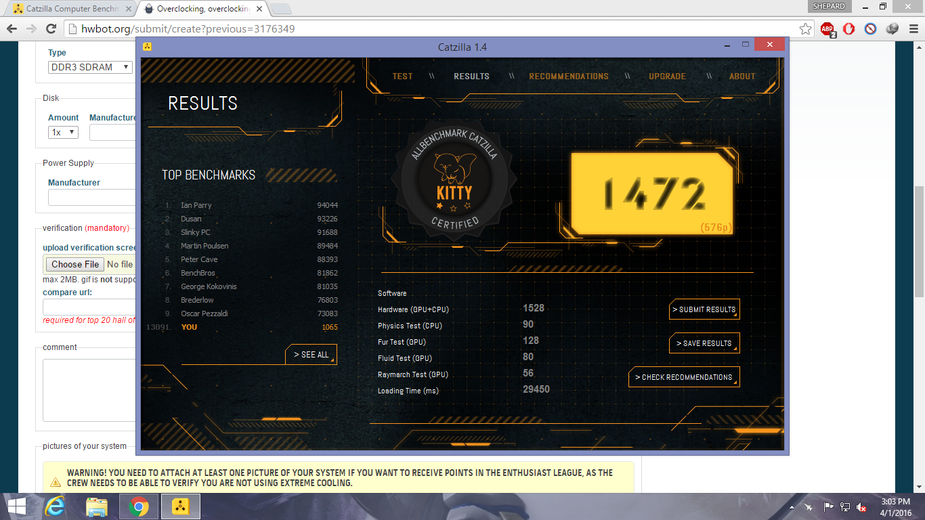Click the browser forward arrow
Screen dimensions: 925x520
(31, 29)
